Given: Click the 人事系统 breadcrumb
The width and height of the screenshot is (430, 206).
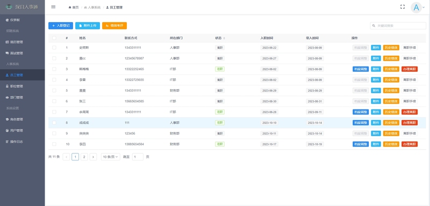Looking at the screenshot, I should (x=92, y=8).
